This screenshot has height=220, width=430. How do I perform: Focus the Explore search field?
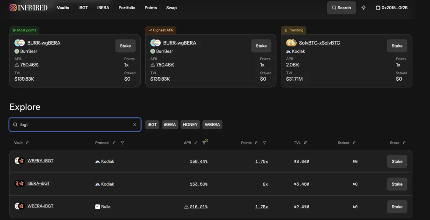(75, 125)
